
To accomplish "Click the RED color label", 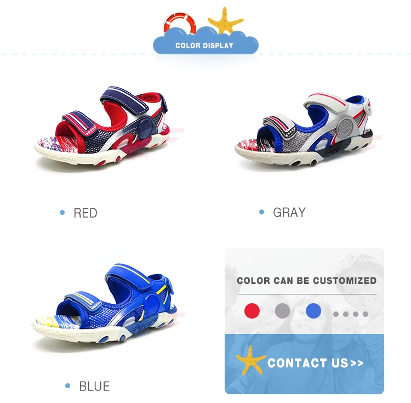I will [x=85, y=213].
